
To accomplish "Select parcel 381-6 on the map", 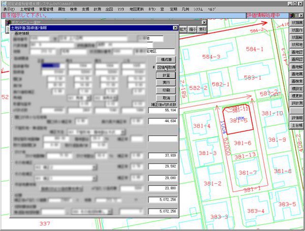I will coord(242,143).
